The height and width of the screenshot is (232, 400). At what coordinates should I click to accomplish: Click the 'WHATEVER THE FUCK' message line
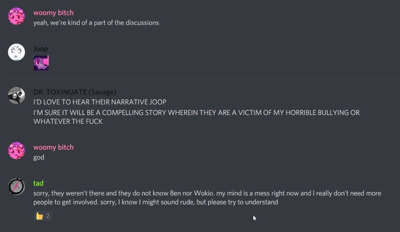68,121
